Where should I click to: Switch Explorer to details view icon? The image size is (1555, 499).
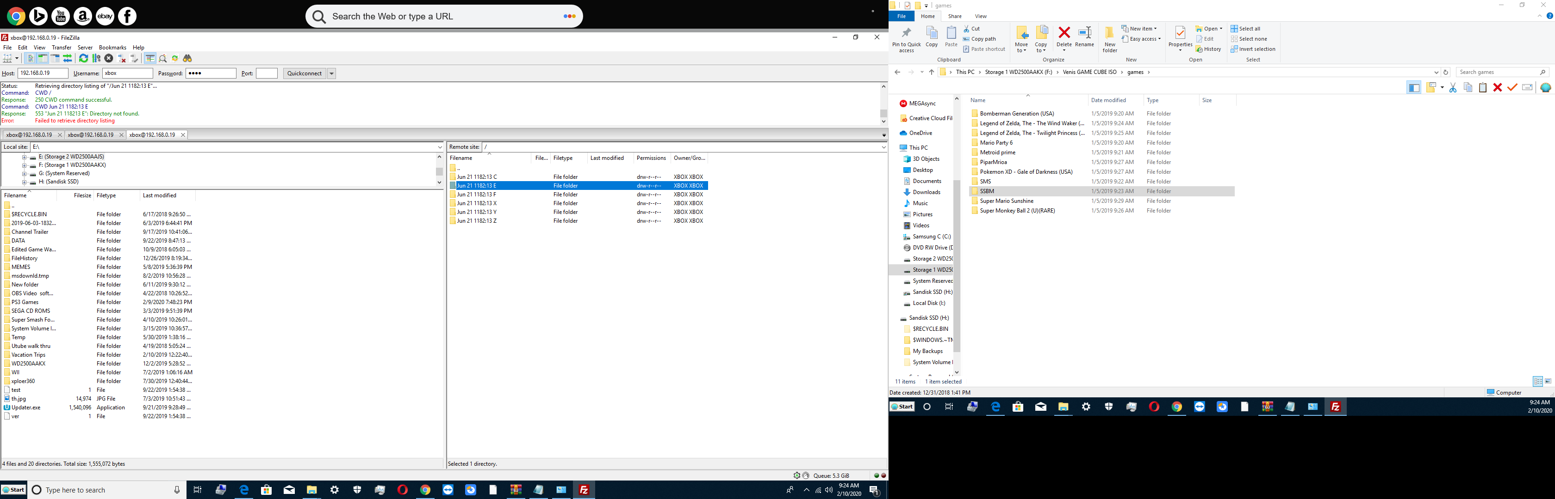[1537, 382]
